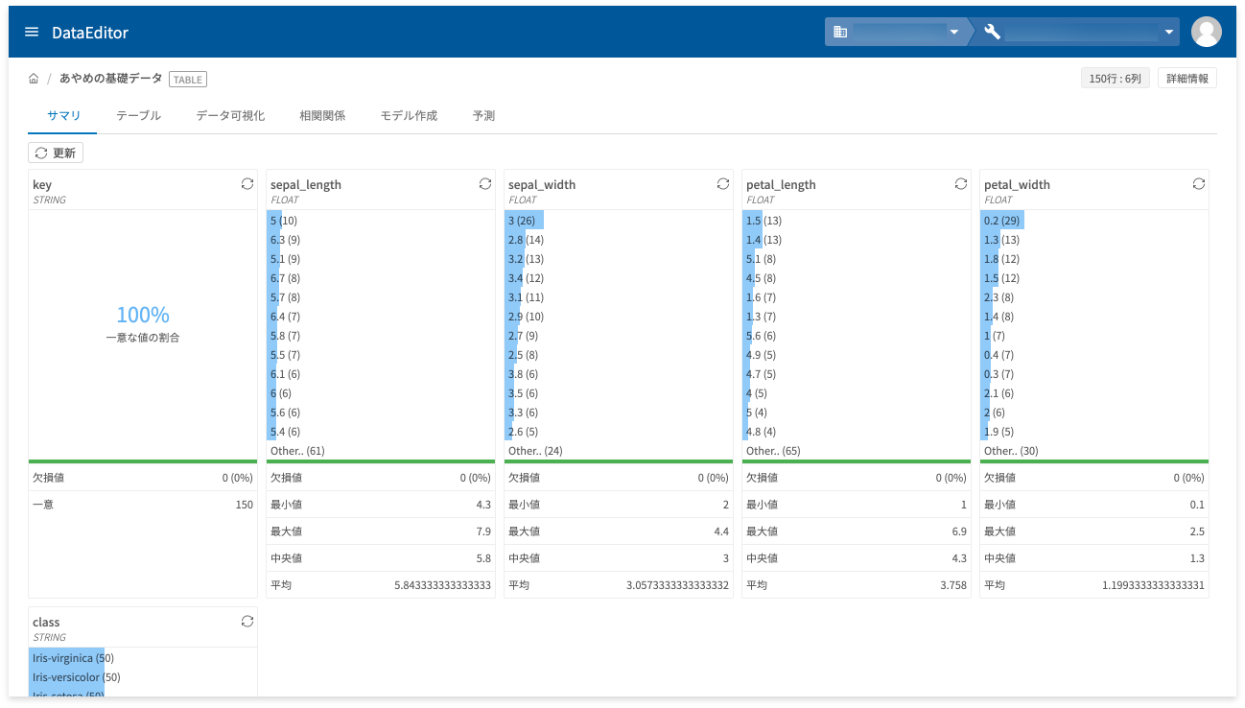
Task: Click the sepal_length column header
Action: [306, 184]
